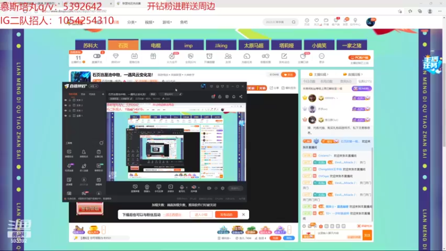Screen dimensions: 446x251
Task: Open the 鱼吧 nav link
Action: (184, 22)
